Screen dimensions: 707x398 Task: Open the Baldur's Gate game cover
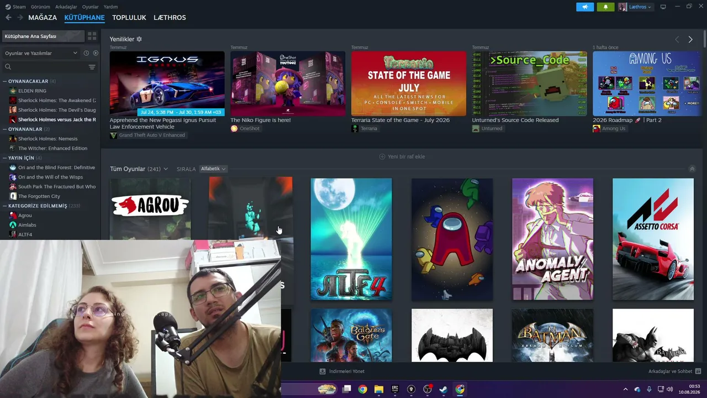coord(351,335)
